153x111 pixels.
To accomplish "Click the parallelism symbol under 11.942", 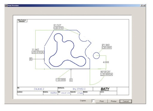I will point(33,52).
